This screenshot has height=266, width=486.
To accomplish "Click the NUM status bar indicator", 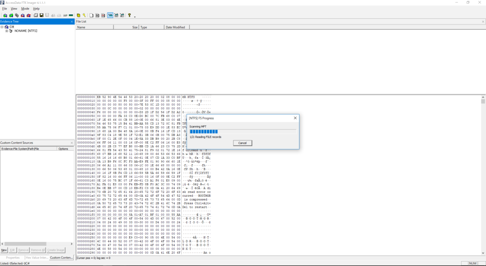I will coord(472,264).
